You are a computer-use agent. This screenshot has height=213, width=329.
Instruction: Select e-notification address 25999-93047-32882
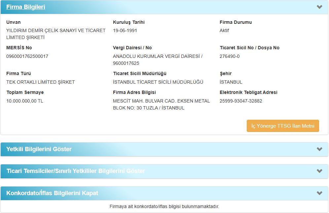coord(241,101)
